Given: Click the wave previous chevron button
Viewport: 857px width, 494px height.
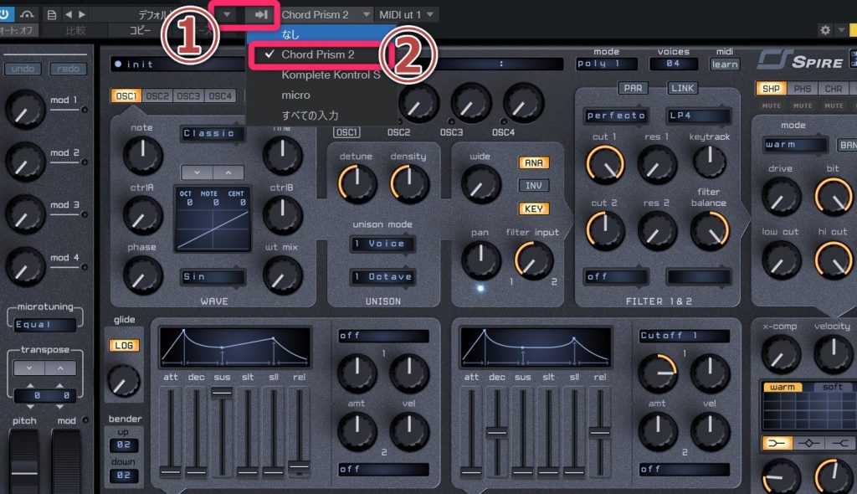Looking at the screenshot, I should click(198, 172).
